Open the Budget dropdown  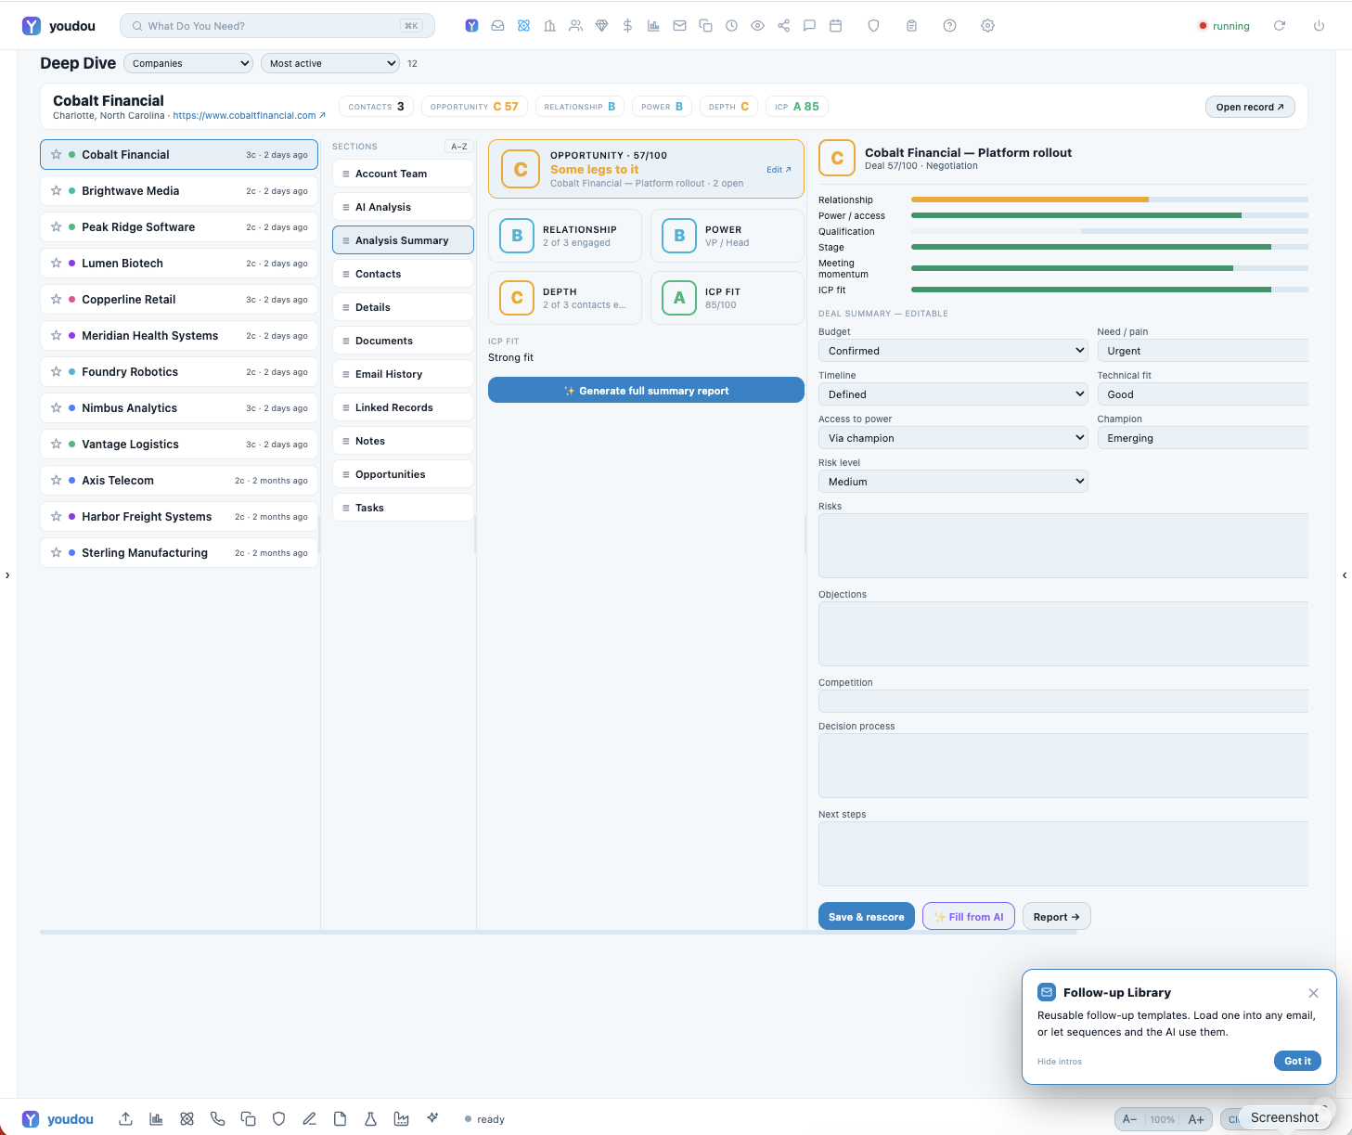953,351
